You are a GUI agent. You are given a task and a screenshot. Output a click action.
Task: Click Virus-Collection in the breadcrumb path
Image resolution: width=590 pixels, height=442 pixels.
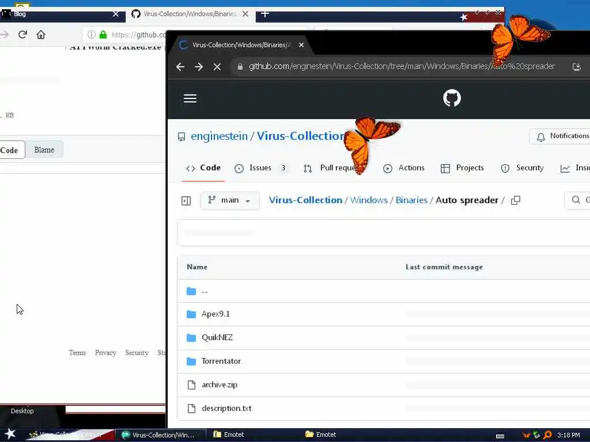tap(305, 200)
